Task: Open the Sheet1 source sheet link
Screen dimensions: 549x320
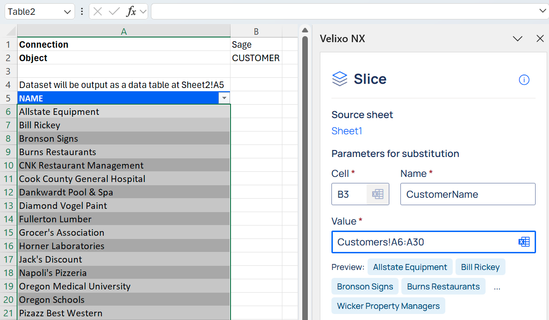Action: 347,131
